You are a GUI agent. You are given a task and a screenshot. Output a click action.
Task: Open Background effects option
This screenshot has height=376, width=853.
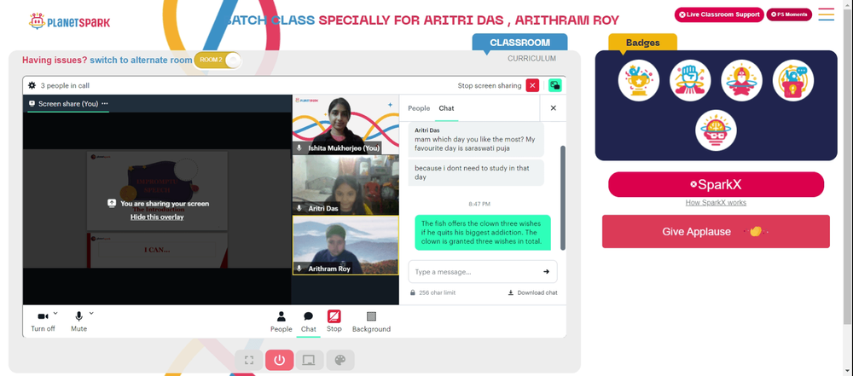click(x=372, y=322)
